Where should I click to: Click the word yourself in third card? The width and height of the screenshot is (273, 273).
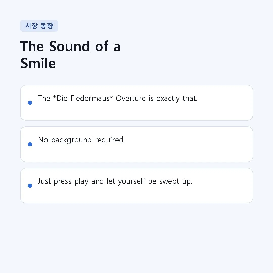(131, 181)
